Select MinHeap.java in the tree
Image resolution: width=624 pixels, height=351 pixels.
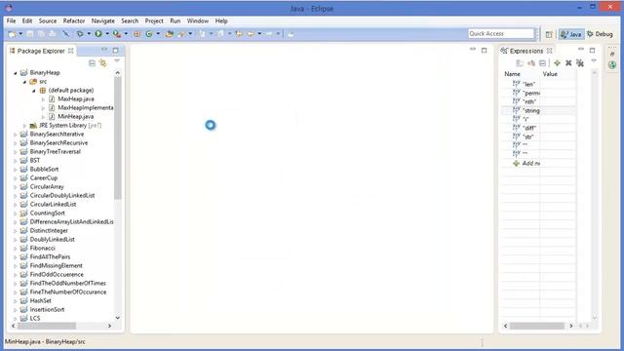[76, 117]
